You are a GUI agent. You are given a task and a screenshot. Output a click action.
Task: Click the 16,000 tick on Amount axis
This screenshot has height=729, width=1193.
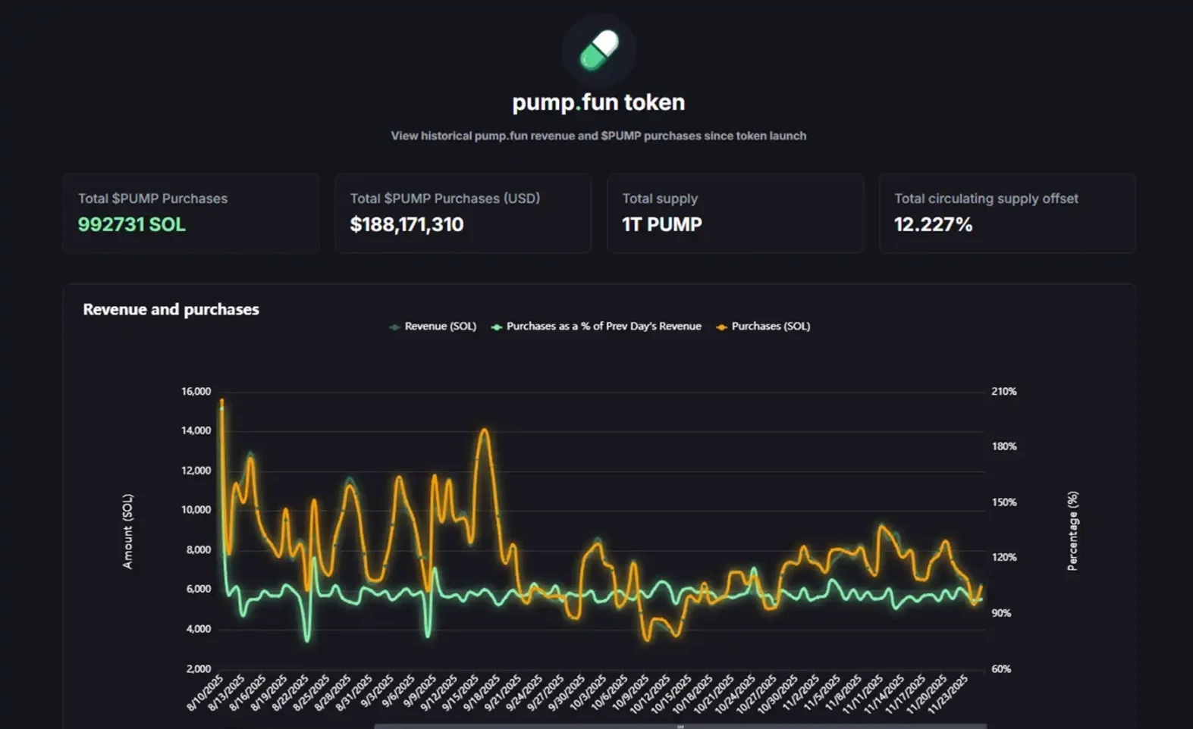click(196, 391)
